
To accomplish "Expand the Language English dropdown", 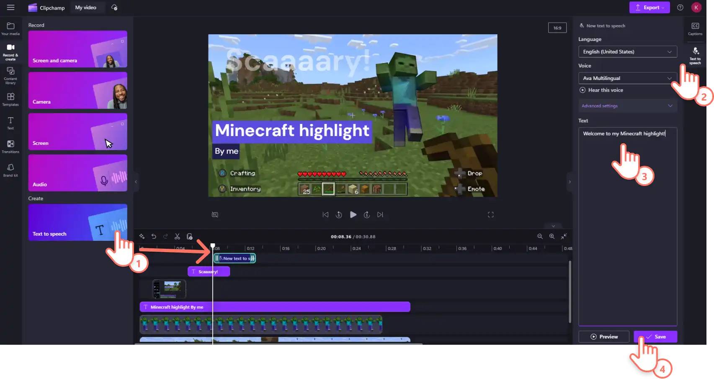I will (x=627, y=52).
